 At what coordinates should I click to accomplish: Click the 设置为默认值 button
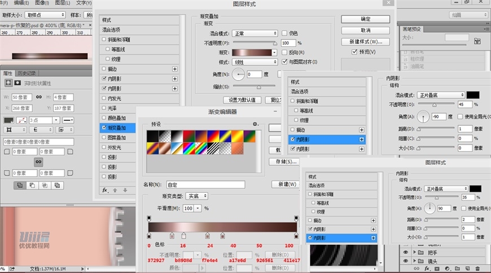pyautogui.click(x=242, y=100)
